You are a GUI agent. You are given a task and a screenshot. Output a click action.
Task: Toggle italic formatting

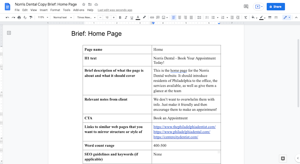[126, 17]
